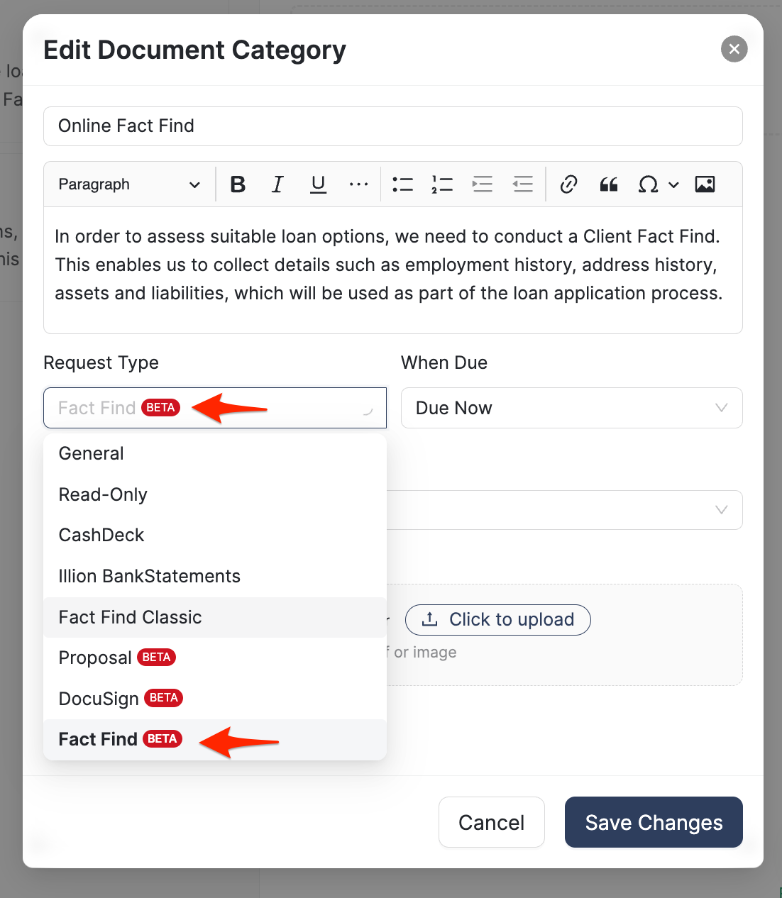
Task: Insert a bulleted list
Action: [x=402, y=184]
